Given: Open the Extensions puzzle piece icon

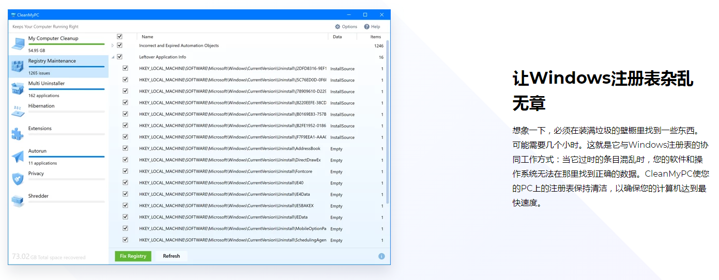Looking at the screenshot, I should (x=18, y=133).
